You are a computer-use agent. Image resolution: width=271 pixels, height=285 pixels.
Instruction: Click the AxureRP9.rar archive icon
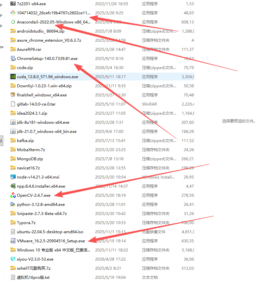tap(13, 49)
